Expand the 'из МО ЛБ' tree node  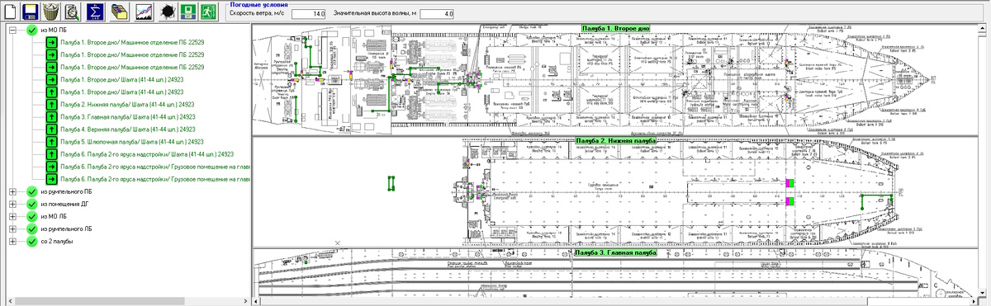click(12, 216)
